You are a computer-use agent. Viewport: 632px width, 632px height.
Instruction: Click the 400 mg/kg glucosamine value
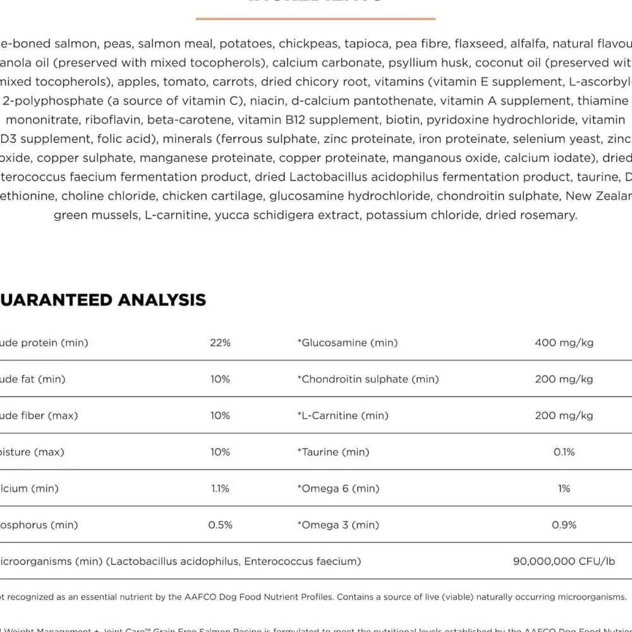(x=564, y=343)
